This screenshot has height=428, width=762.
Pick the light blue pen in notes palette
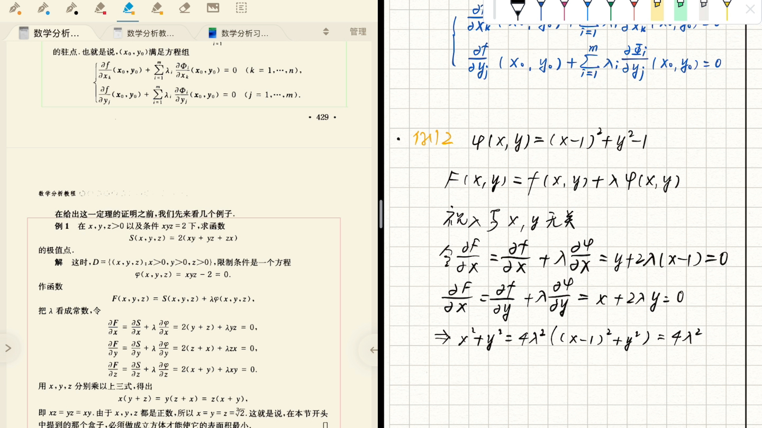click(x=587, y=10)
